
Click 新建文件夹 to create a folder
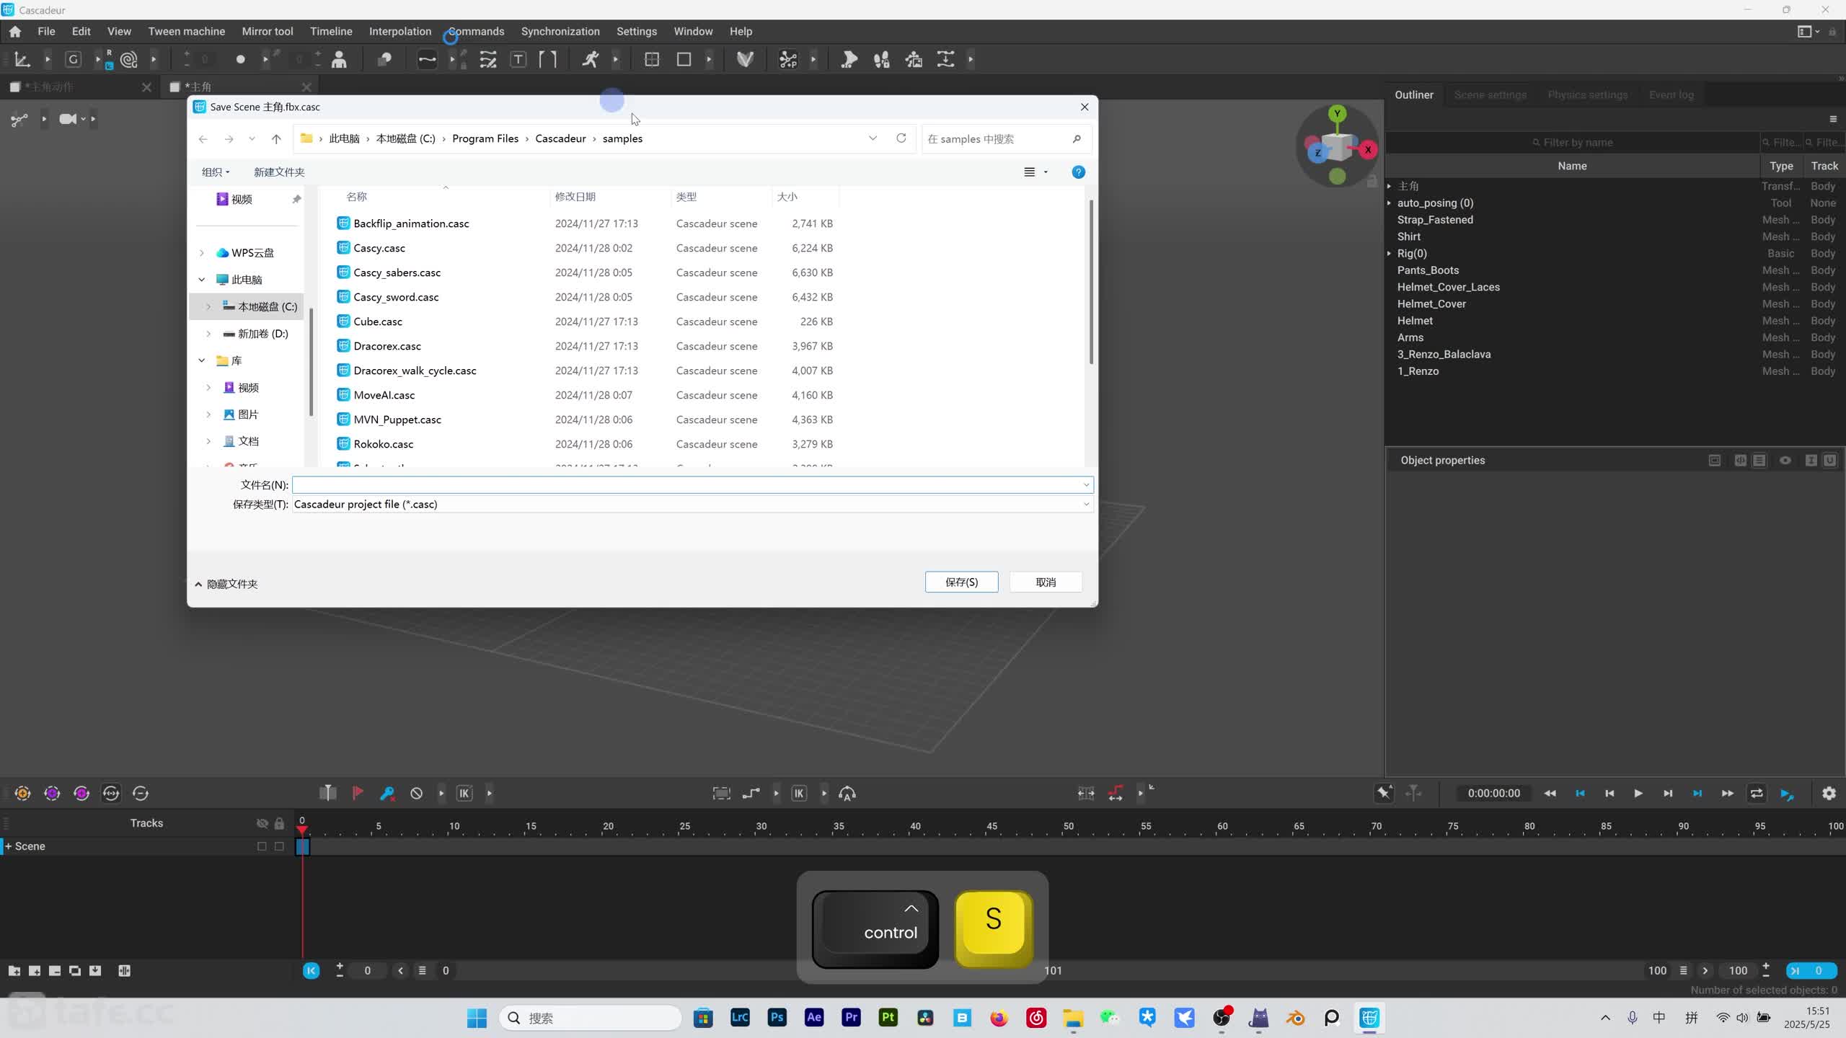coord(279,172)
